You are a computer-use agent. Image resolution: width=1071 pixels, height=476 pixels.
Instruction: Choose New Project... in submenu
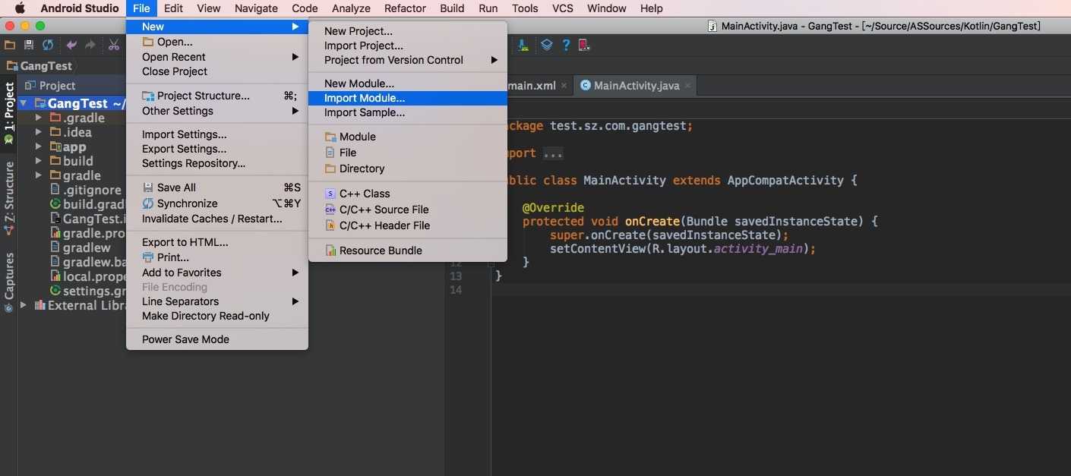408,31
